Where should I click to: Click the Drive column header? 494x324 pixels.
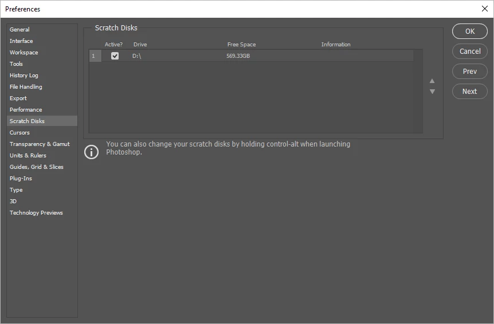click(x=140, y=45)
